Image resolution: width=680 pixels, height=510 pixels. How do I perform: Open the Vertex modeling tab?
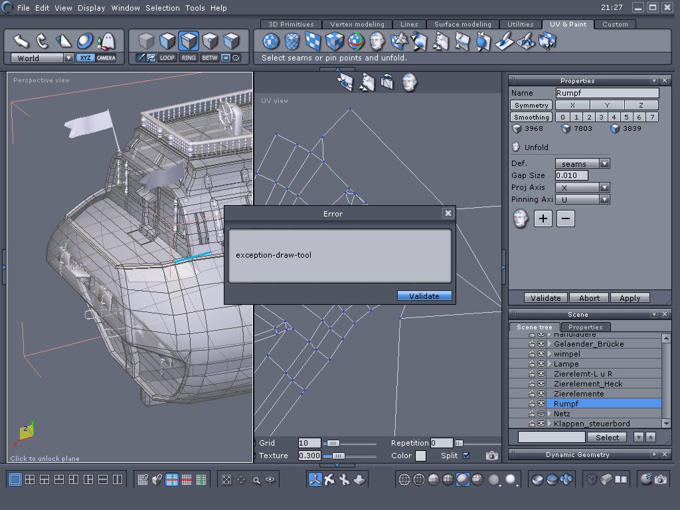[357, 25]
